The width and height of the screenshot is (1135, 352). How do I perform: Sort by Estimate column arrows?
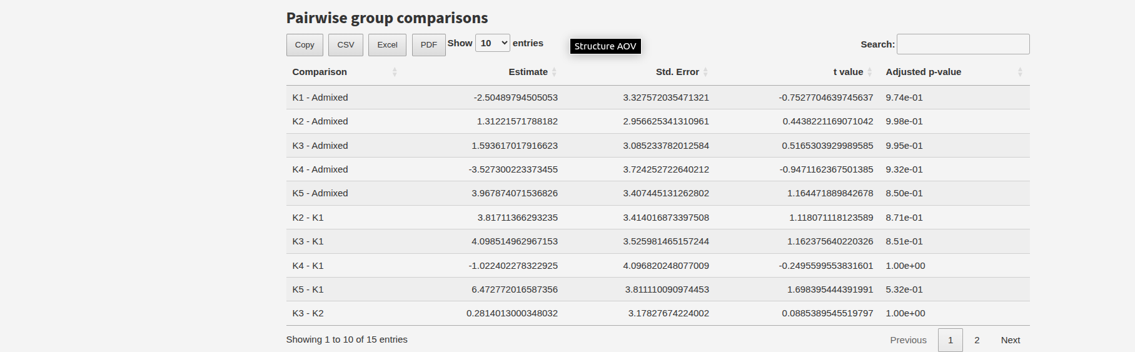(x=554, y=72)
